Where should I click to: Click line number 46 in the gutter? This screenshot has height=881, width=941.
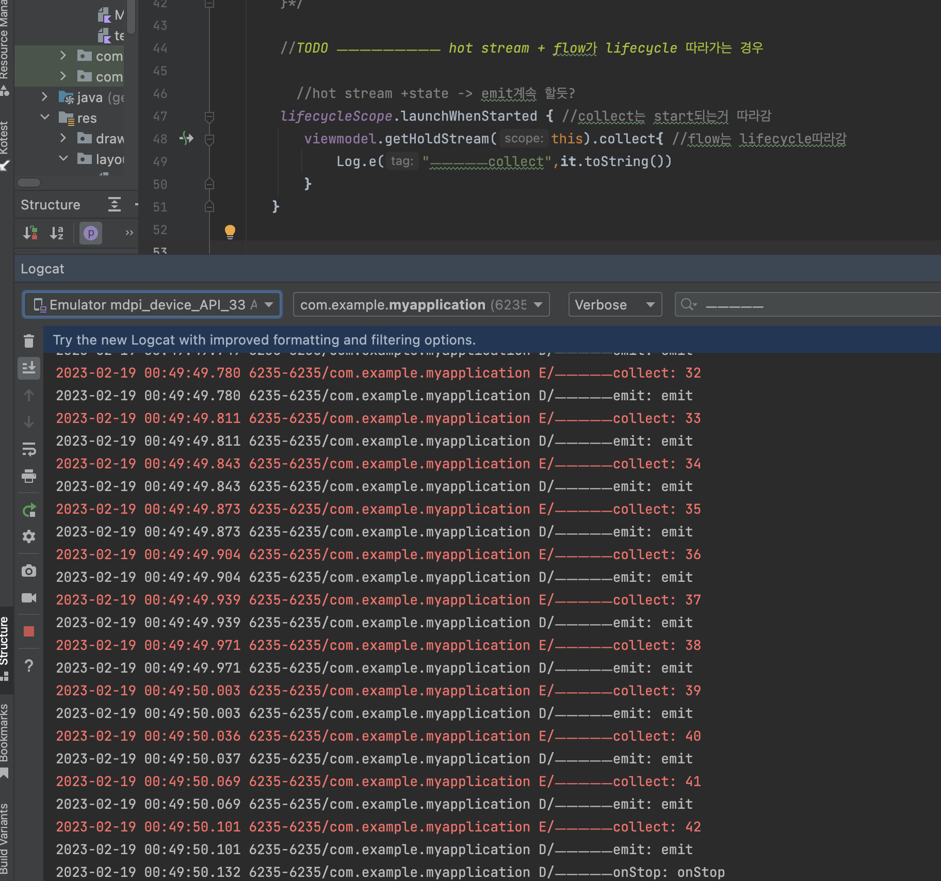[160, 94]
